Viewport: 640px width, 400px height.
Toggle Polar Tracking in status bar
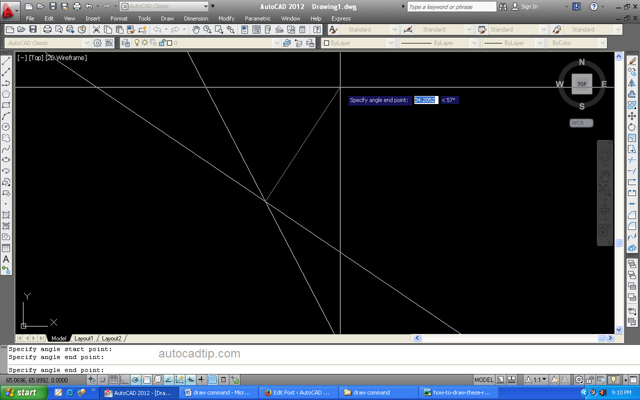click(x=135, y=379)
